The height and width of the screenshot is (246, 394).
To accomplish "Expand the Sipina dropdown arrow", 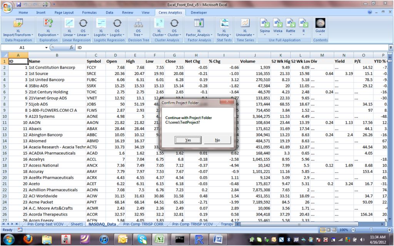I will tap(265, 35).
